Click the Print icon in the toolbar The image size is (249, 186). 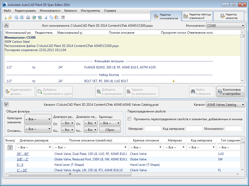click(x=28, y=17)
